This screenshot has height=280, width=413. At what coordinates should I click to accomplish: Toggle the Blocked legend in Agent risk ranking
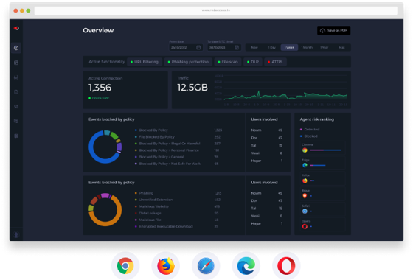[309, 136]
